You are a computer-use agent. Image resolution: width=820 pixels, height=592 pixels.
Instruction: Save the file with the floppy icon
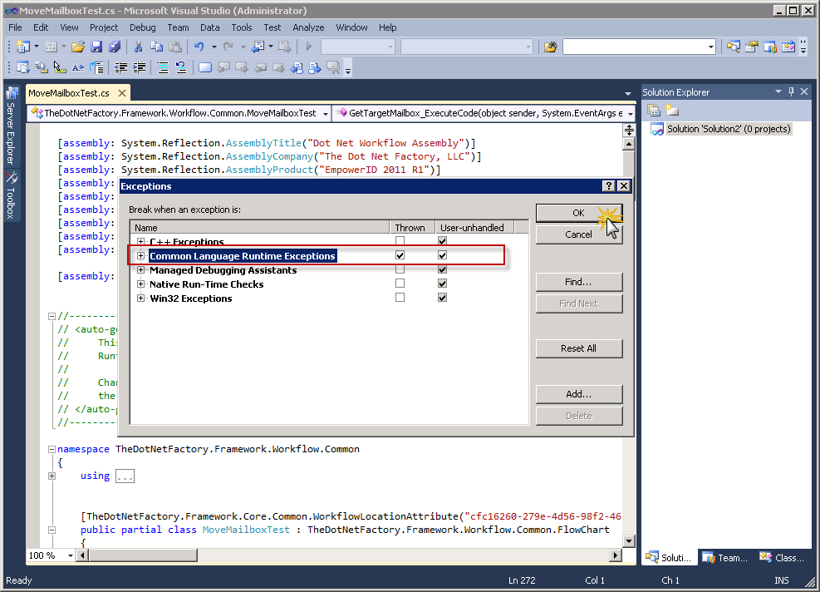click(96, 47)
